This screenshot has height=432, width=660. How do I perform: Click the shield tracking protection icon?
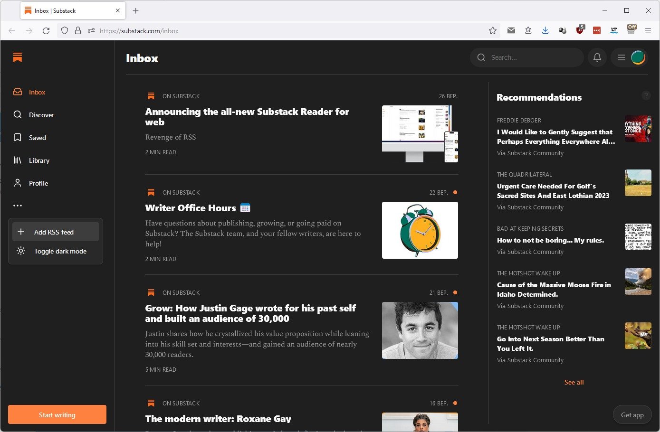[65, 31]
